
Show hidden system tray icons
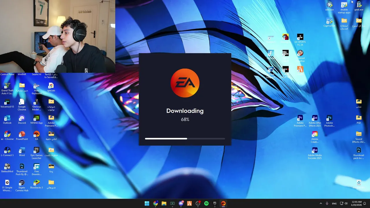pyautogui.click(x=321, y=203)
